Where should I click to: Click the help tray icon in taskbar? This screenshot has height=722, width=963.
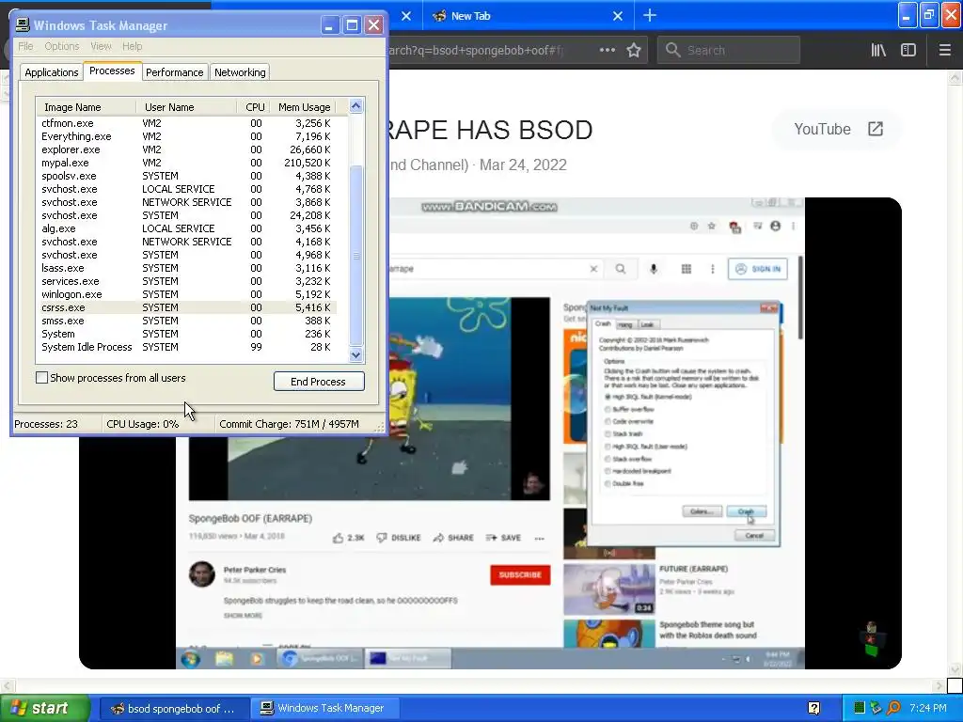point(813,708)
